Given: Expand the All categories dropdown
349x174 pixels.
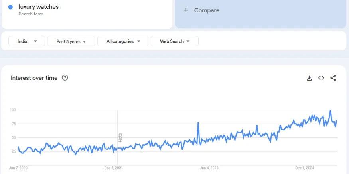Looking at the screenshot, I should point(123,41).
